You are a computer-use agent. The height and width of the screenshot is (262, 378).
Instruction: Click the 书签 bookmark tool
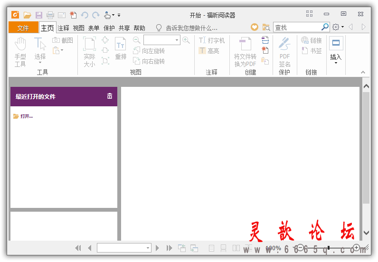coord(312,51)
